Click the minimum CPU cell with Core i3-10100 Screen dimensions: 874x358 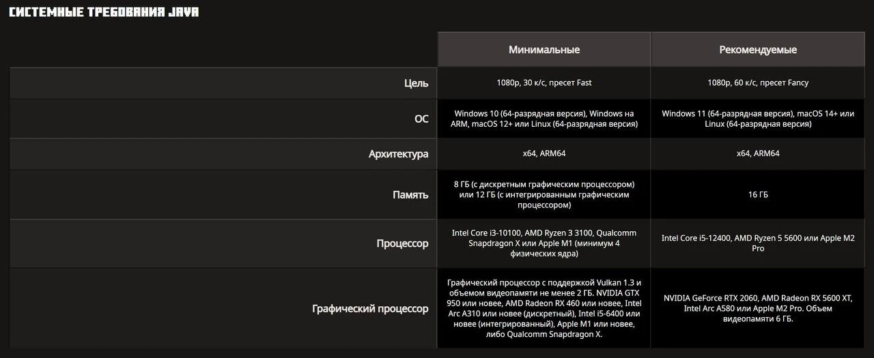[x=544, y=243]
